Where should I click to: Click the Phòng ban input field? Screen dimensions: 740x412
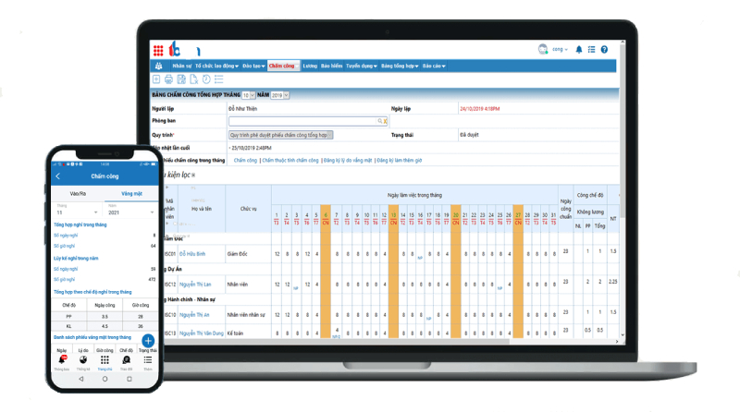click(x=302, y=121)
